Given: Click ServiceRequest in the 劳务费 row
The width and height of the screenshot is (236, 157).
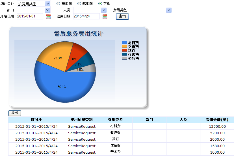Looking at the screenshot, I should coord(82,152).
